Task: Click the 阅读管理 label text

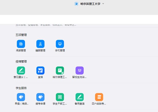Action: [21, 51]
